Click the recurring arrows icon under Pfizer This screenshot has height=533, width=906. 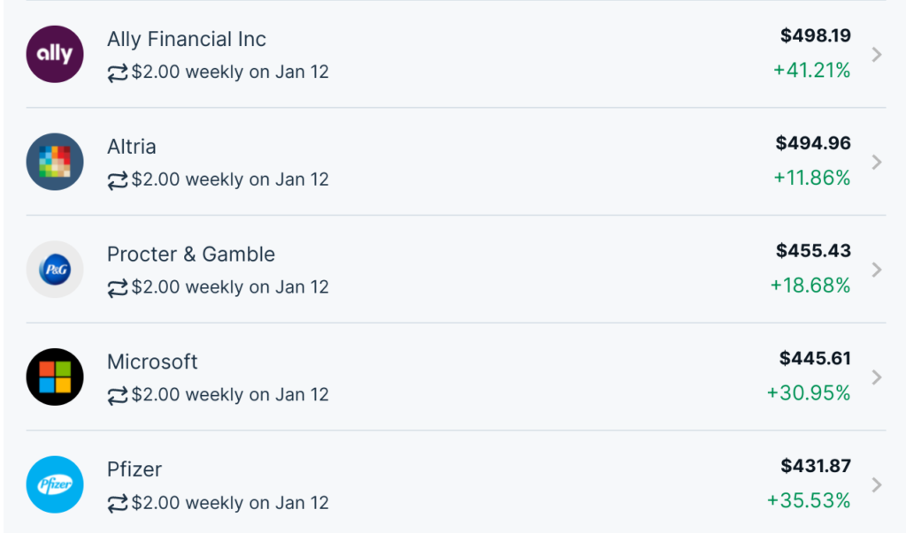118,504
